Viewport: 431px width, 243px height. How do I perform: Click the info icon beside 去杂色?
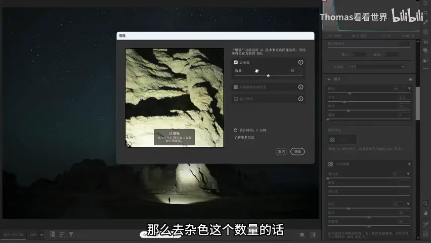[300, 62]
